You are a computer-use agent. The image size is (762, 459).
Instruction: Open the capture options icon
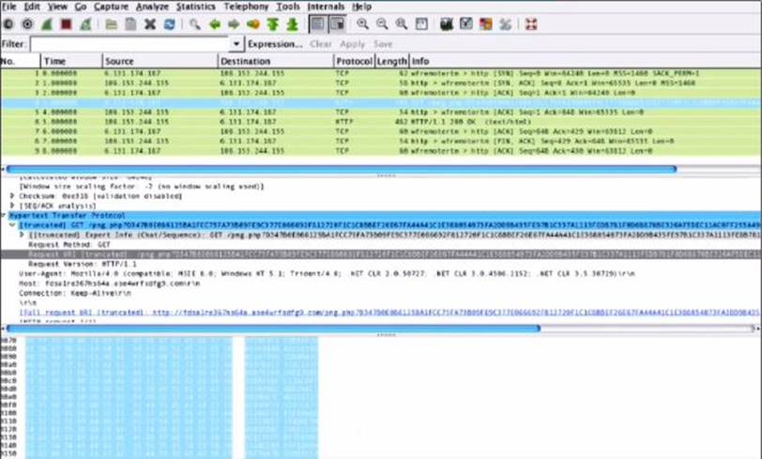point(26,23)
